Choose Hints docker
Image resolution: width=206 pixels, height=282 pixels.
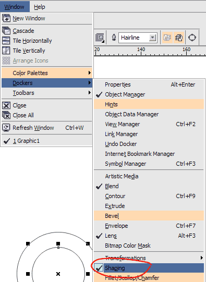point(149,104)
